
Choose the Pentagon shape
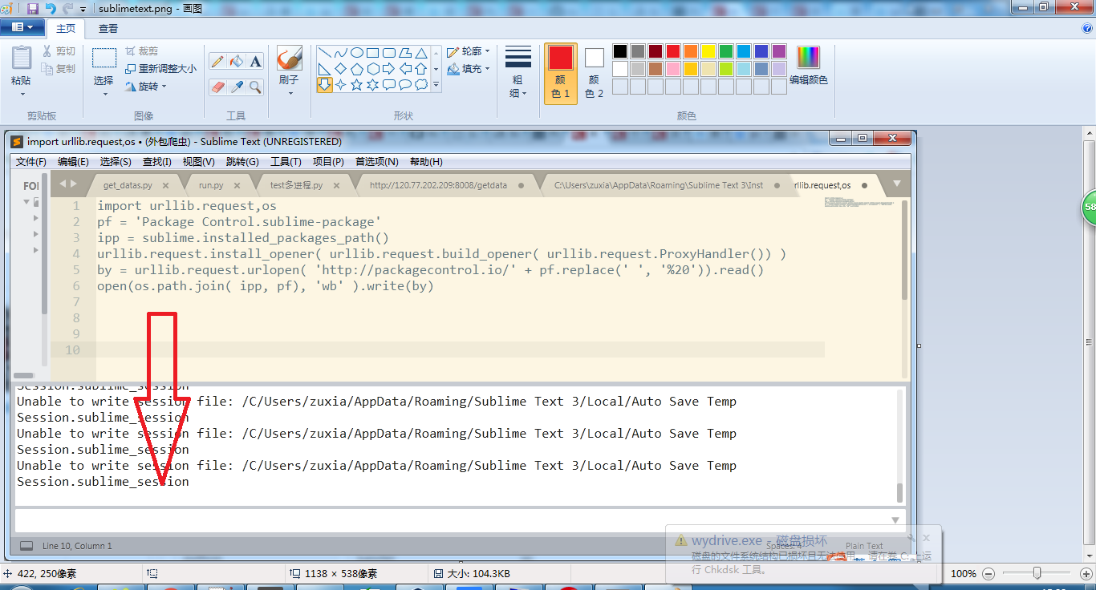coord(357,69)
